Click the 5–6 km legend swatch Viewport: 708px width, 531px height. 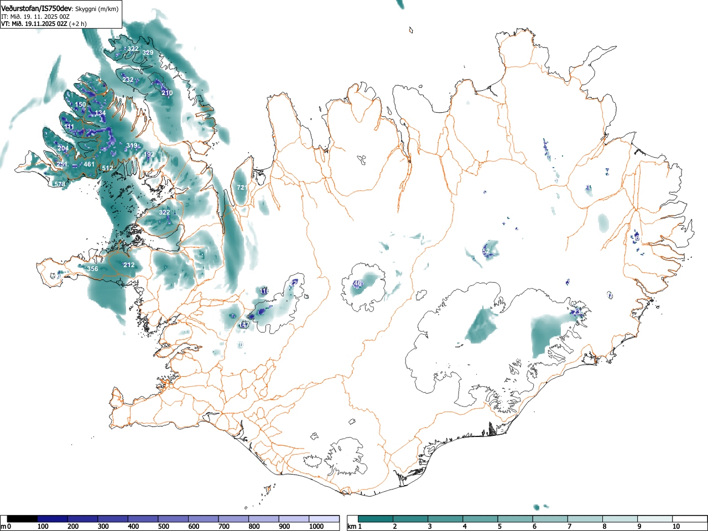515,519
